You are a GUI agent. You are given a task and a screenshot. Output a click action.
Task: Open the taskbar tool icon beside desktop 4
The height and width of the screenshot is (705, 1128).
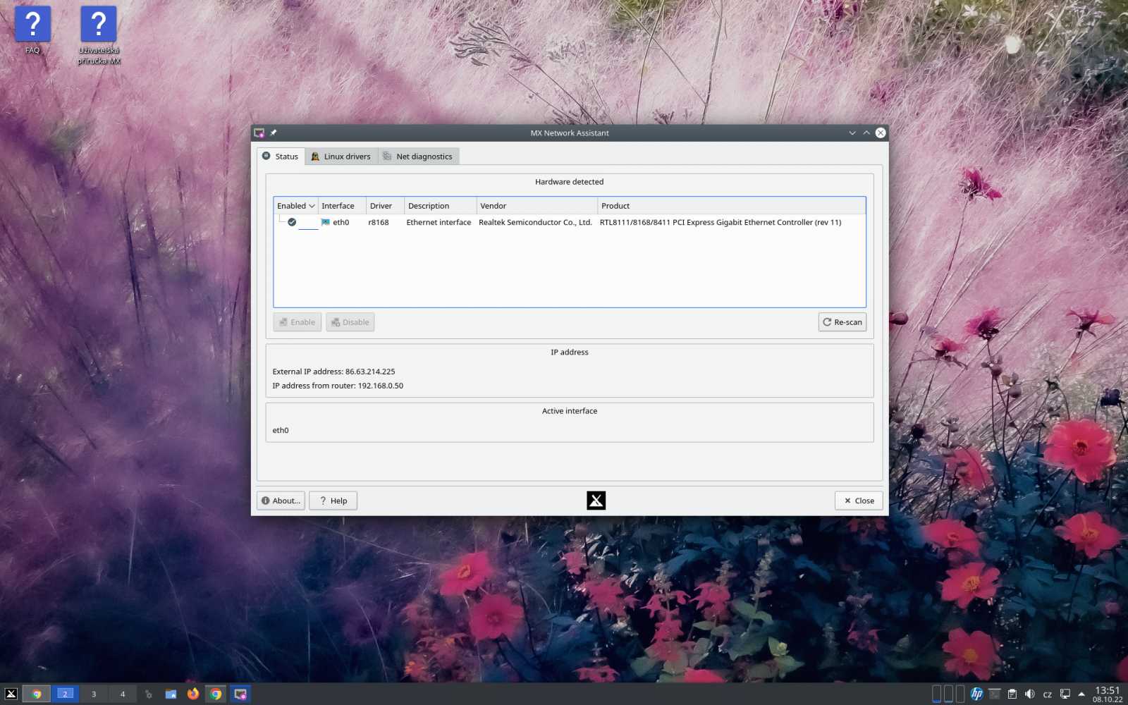148,694
